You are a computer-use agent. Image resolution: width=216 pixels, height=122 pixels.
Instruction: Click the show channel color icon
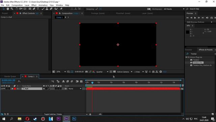[93, 72]
